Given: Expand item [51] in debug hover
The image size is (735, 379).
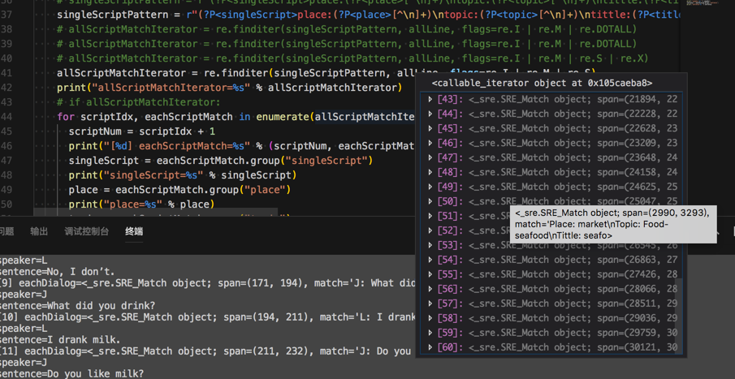Looking at the screenshot, I should (x=430, y=216).
